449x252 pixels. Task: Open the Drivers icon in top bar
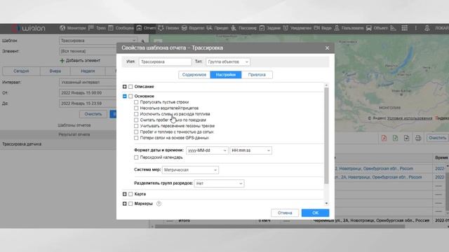(x=185, y=28)
